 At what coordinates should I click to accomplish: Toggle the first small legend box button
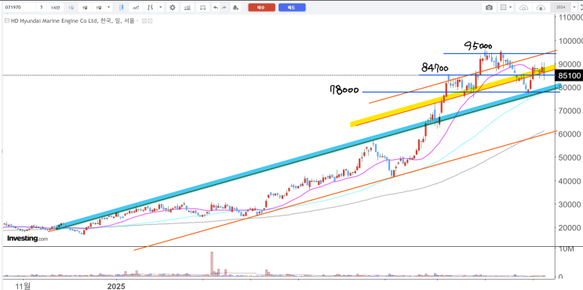(x=144, y=21)
